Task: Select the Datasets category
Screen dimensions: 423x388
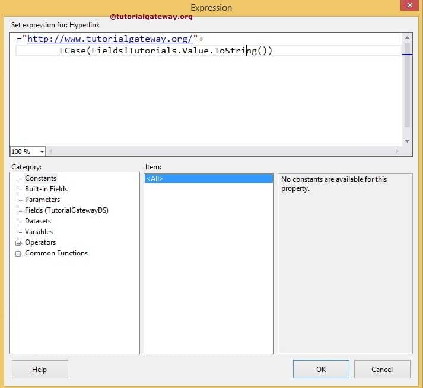Action: tap(38, 221)
